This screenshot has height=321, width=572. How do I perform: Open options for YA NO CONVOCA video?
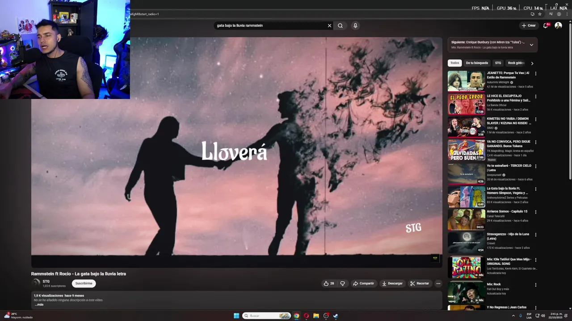click(535, 143)
